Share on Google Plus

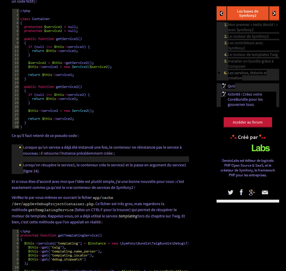point(252,192)
